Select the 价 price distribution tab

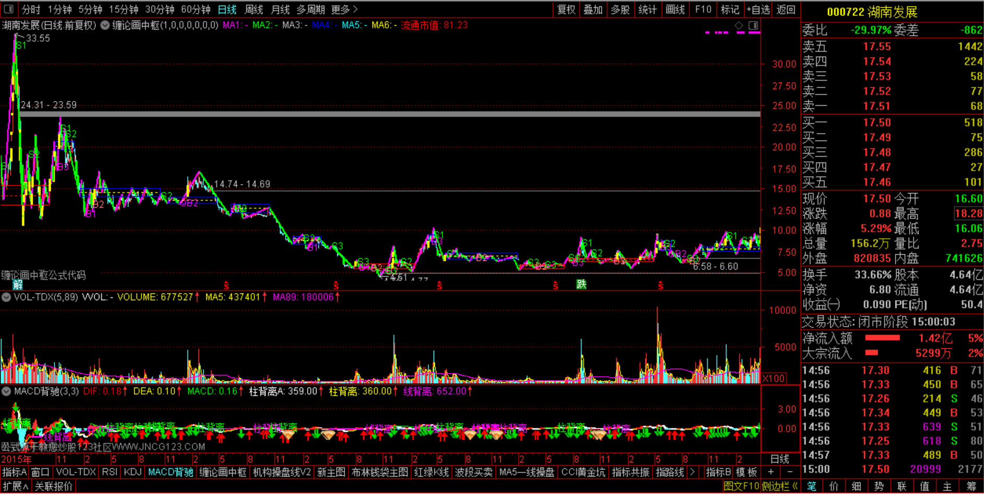(x=834, y=486)
